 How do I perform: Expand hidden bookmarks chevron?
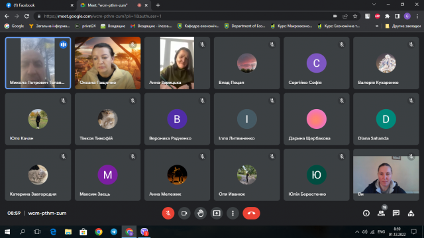(x=377, y=26)
